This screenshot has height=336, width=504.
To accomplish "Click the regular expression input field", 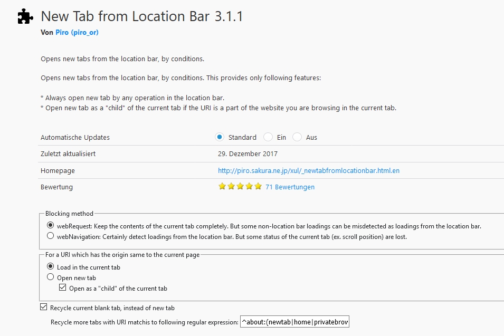I will click(x=294, y=322).
